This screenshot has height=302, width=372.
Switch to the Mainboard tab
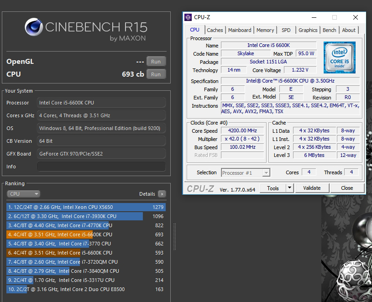(240, 30)
